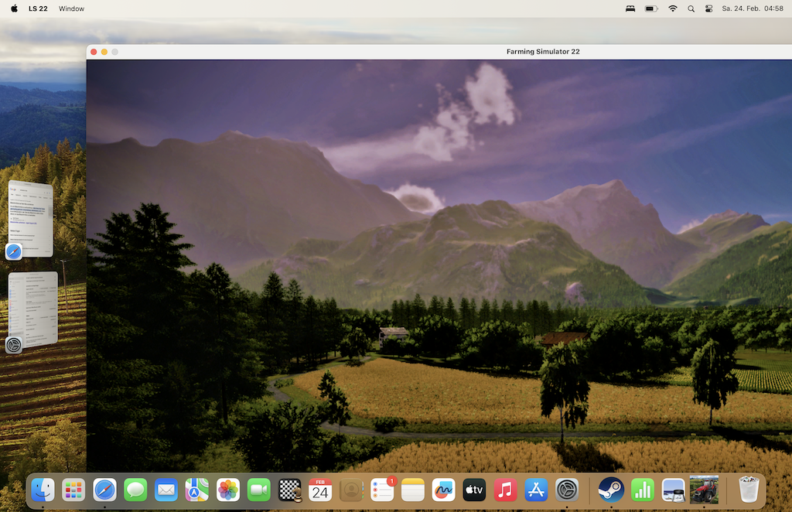Launch Maps from the Dock

[x=197, y=490]
